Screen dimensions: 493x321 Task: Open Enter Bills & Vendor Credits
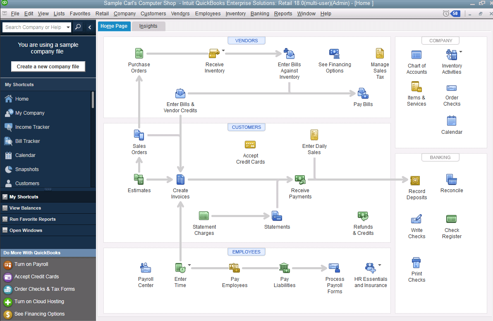click(x=180, y=94)
